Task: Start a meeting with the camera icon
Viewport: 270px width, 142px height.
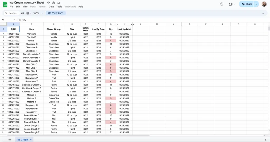Action: click(x=230, y=4)
